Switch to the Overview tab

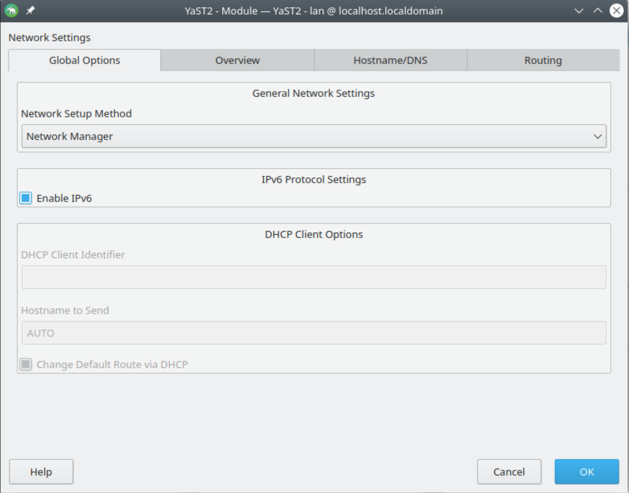tap(237, 60)
